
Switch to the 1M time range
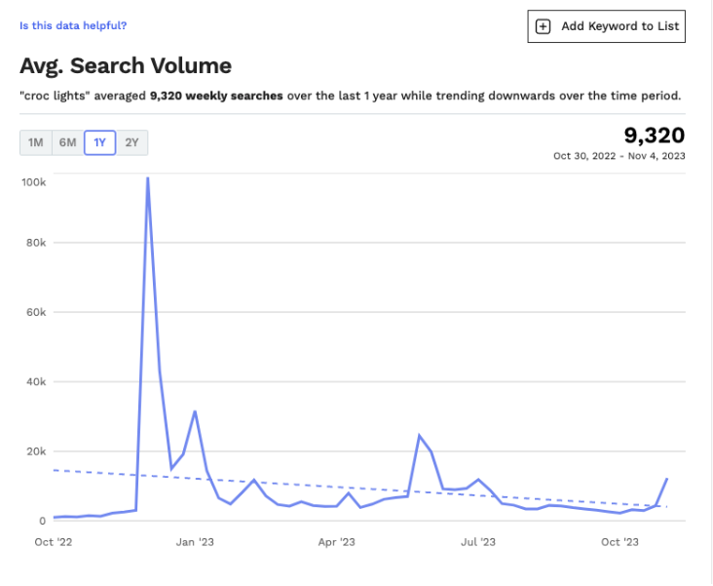[36, 143]
